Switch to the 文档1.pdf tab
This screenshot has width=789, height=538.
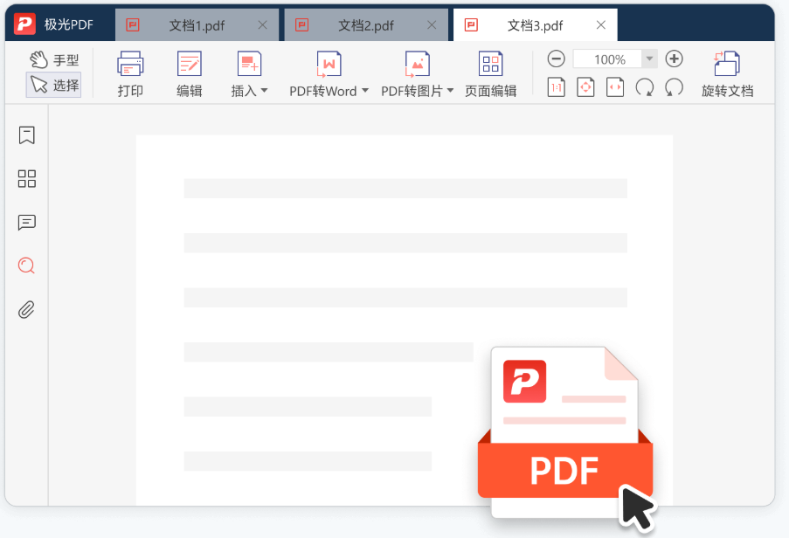(x=197, y=25)
